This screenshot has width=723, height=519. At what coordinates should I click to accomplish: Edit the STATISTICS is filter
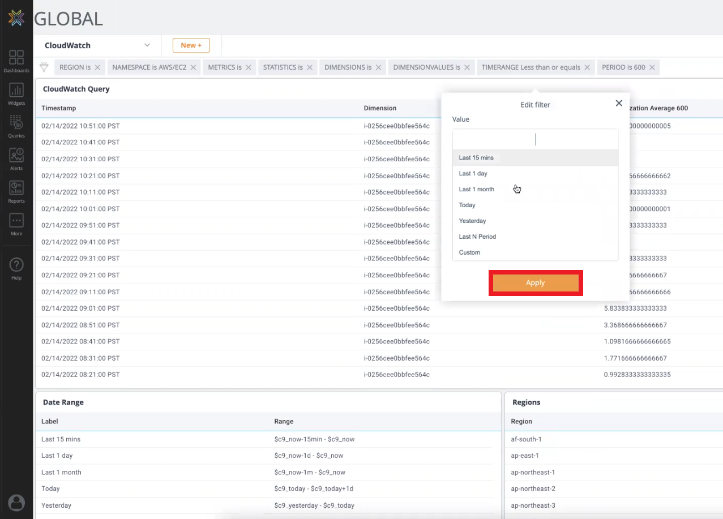pos(283,67)
